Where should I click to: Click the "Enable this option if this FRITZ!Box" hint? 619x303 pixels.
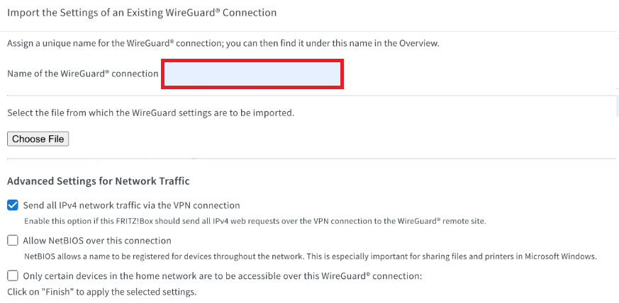[255, 222]
